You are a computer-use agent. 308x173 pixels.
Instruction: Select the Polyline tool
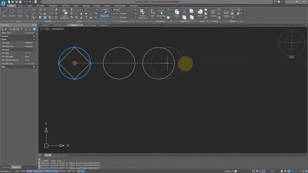coord(12,13)
